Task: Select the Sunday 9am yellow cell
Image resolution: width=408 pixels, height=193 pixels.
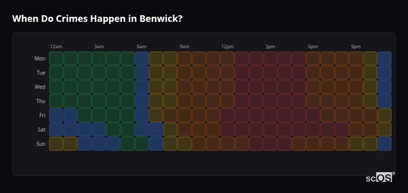Action: pyautogui.click(x=185, y=144)
